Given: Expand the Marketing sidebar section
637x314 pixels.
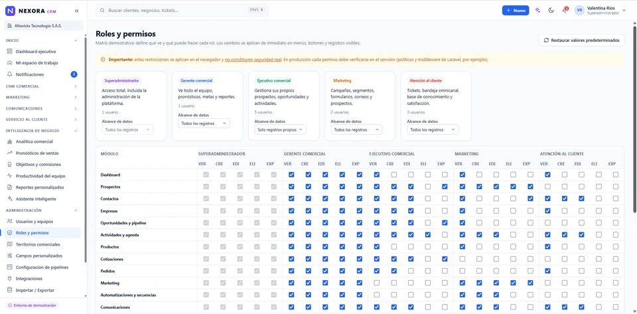Looking at the screenshot, I should pos(41,98).
